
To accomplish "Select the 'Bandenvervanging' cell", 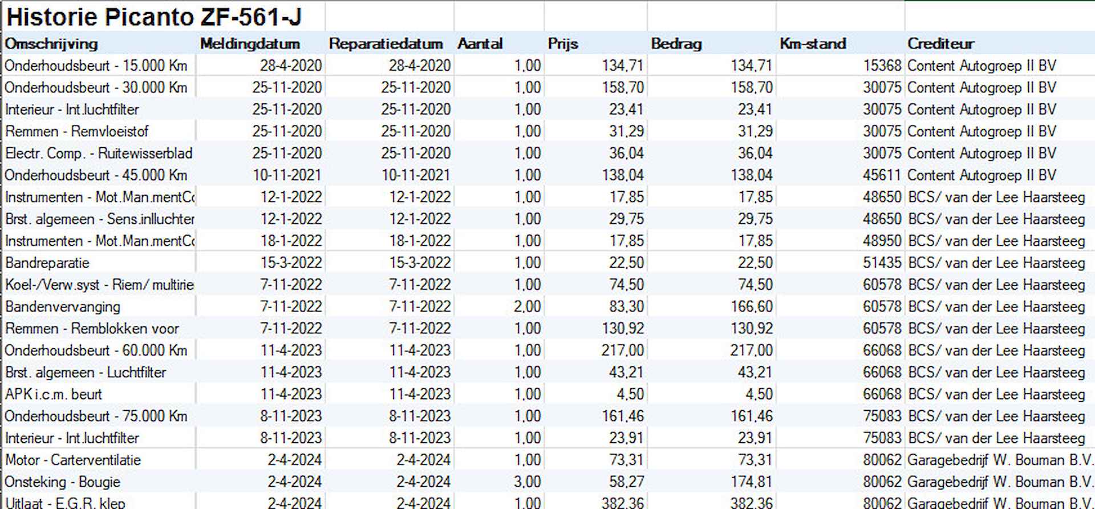I will pos(99,306).
